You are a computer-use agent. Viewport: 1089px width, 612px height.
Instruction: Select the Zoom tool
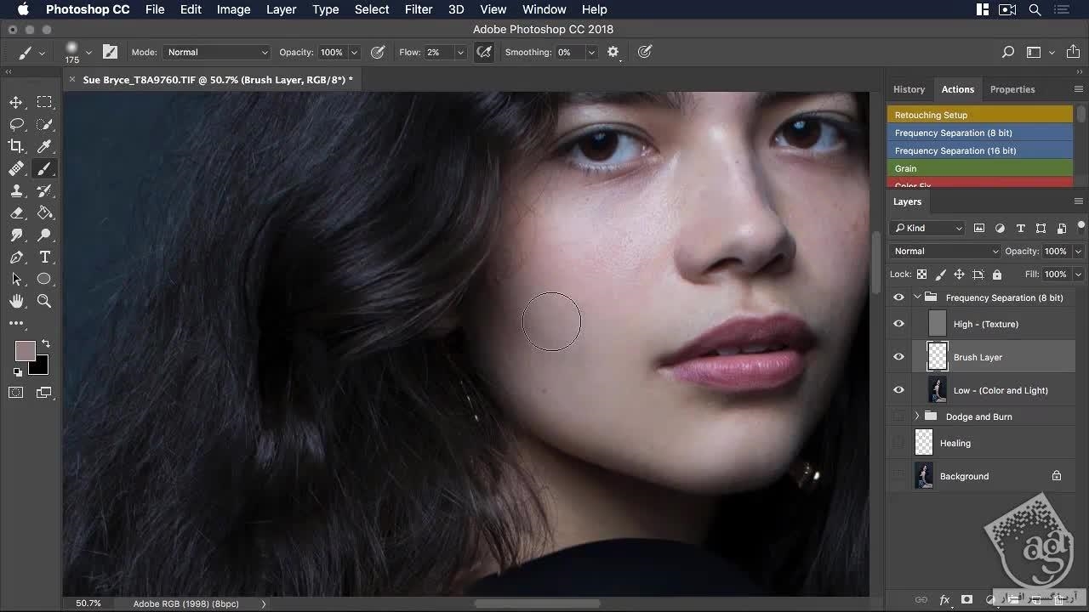[44, 301]
